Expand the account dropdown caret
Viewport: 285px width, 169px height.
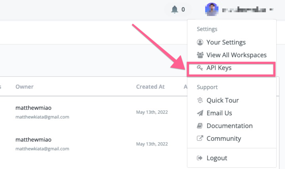coord(272,9)
